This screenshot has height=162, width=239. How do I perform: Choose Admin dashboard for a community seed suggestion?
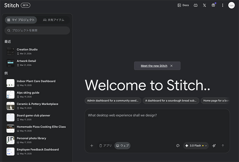pos(113,101)
